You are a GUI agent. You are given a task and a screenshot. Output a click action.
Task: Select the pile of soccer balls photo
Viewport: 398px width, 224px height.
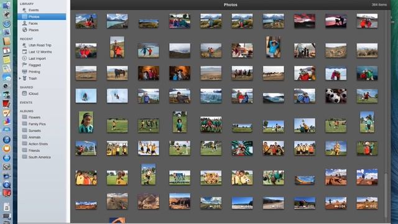336,96
